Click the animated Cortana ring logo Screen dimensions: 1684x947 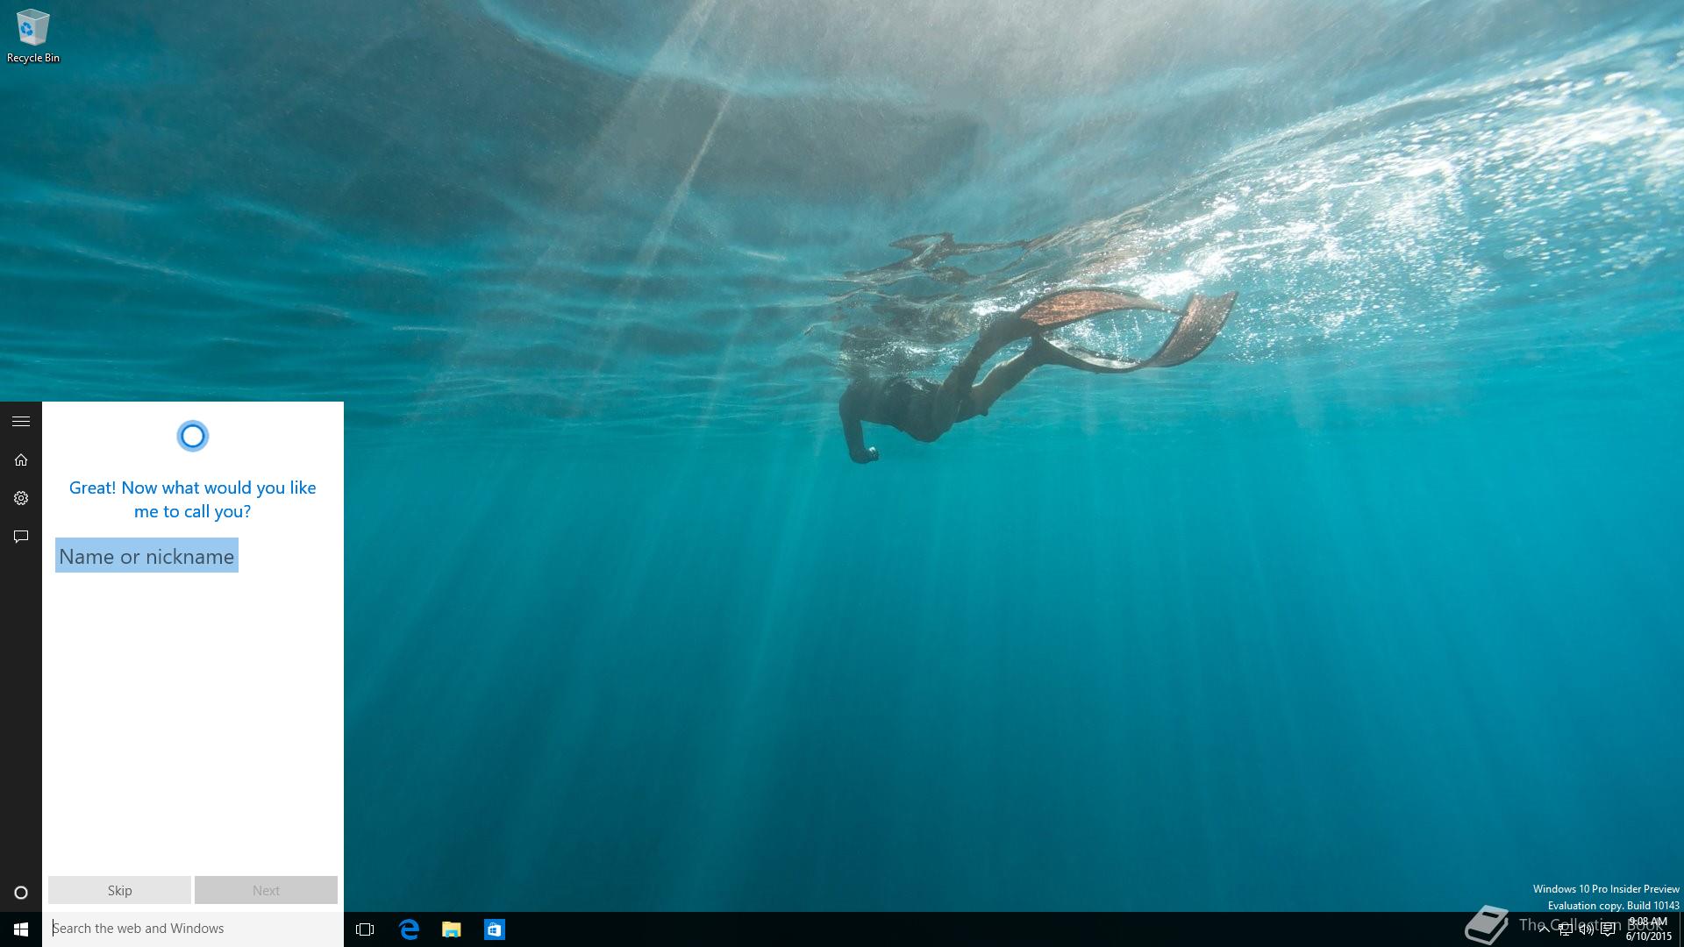192,436
